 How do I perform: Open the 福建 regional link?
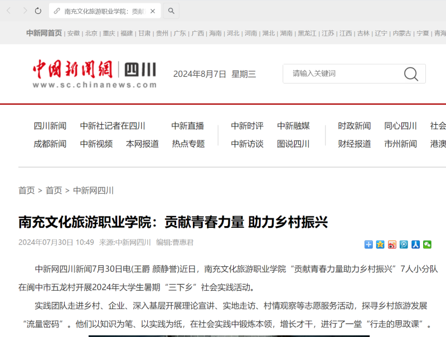point(127,33)
